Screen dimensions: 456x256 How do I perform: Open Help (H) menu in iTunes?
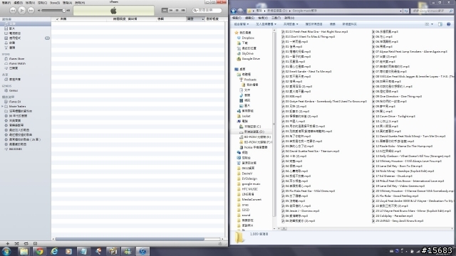80,3
